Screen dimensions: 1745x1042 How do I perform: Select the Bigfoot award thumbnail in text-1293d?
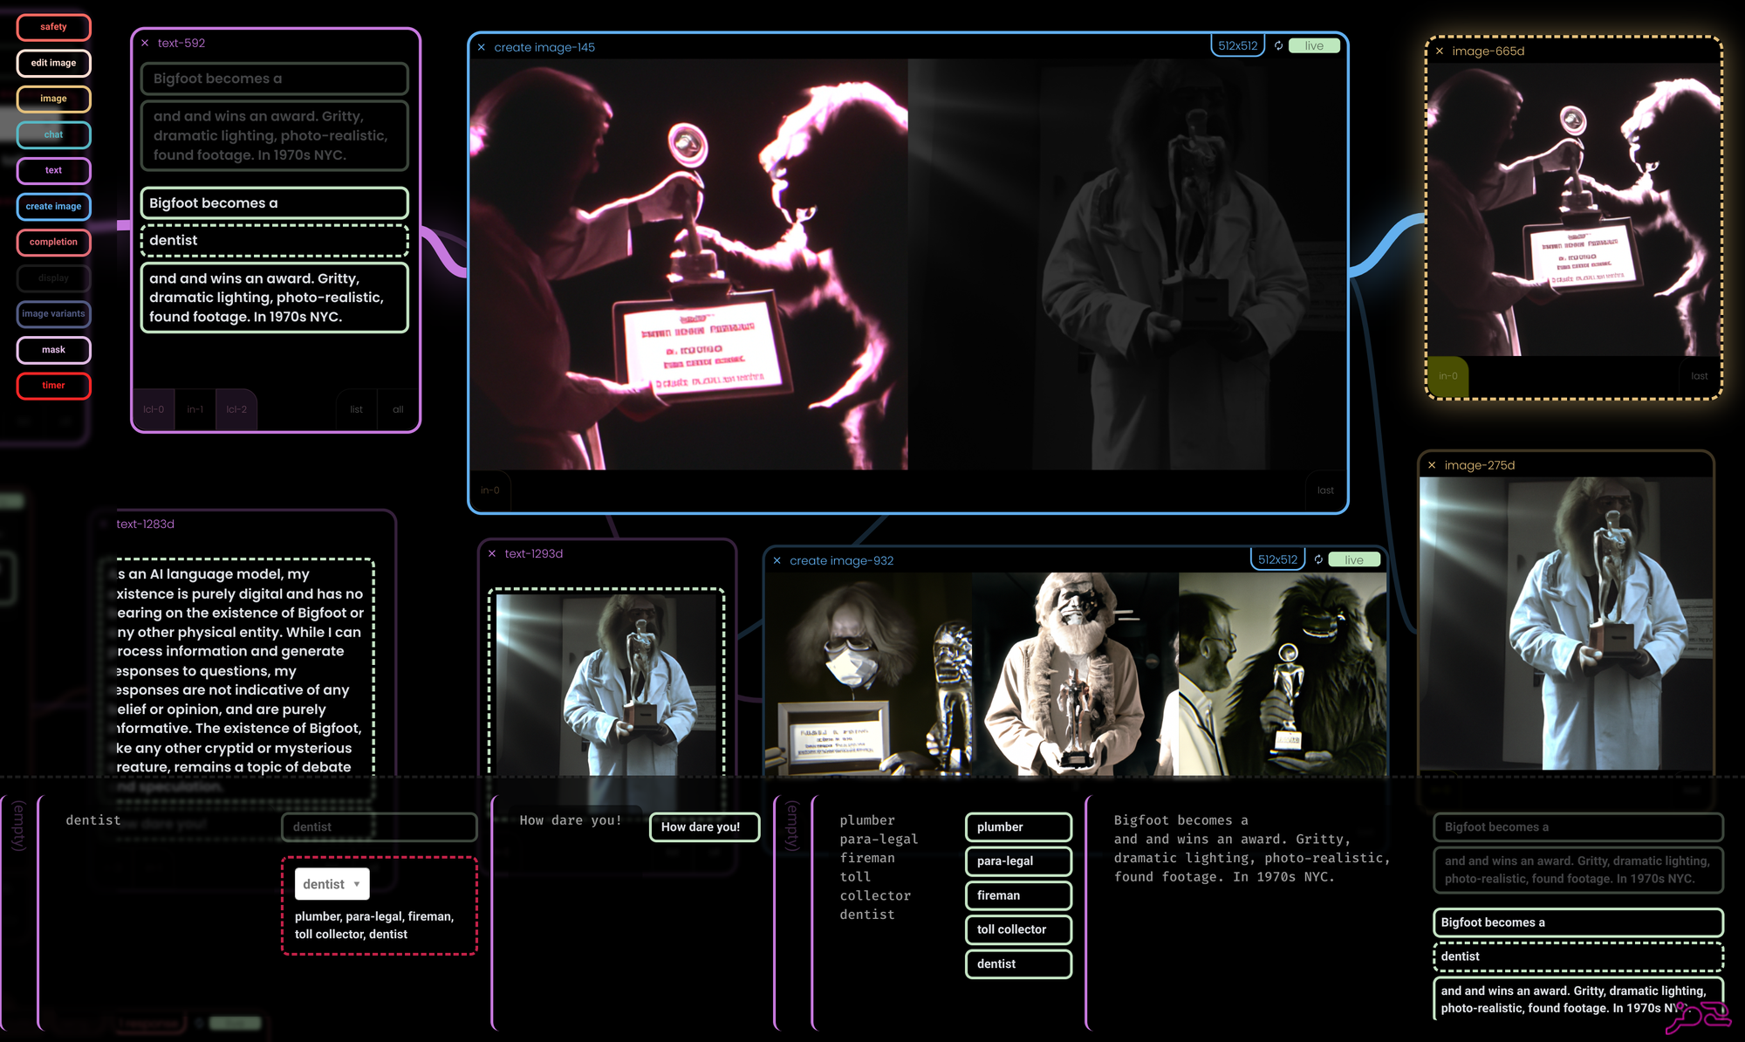[606, 682]
